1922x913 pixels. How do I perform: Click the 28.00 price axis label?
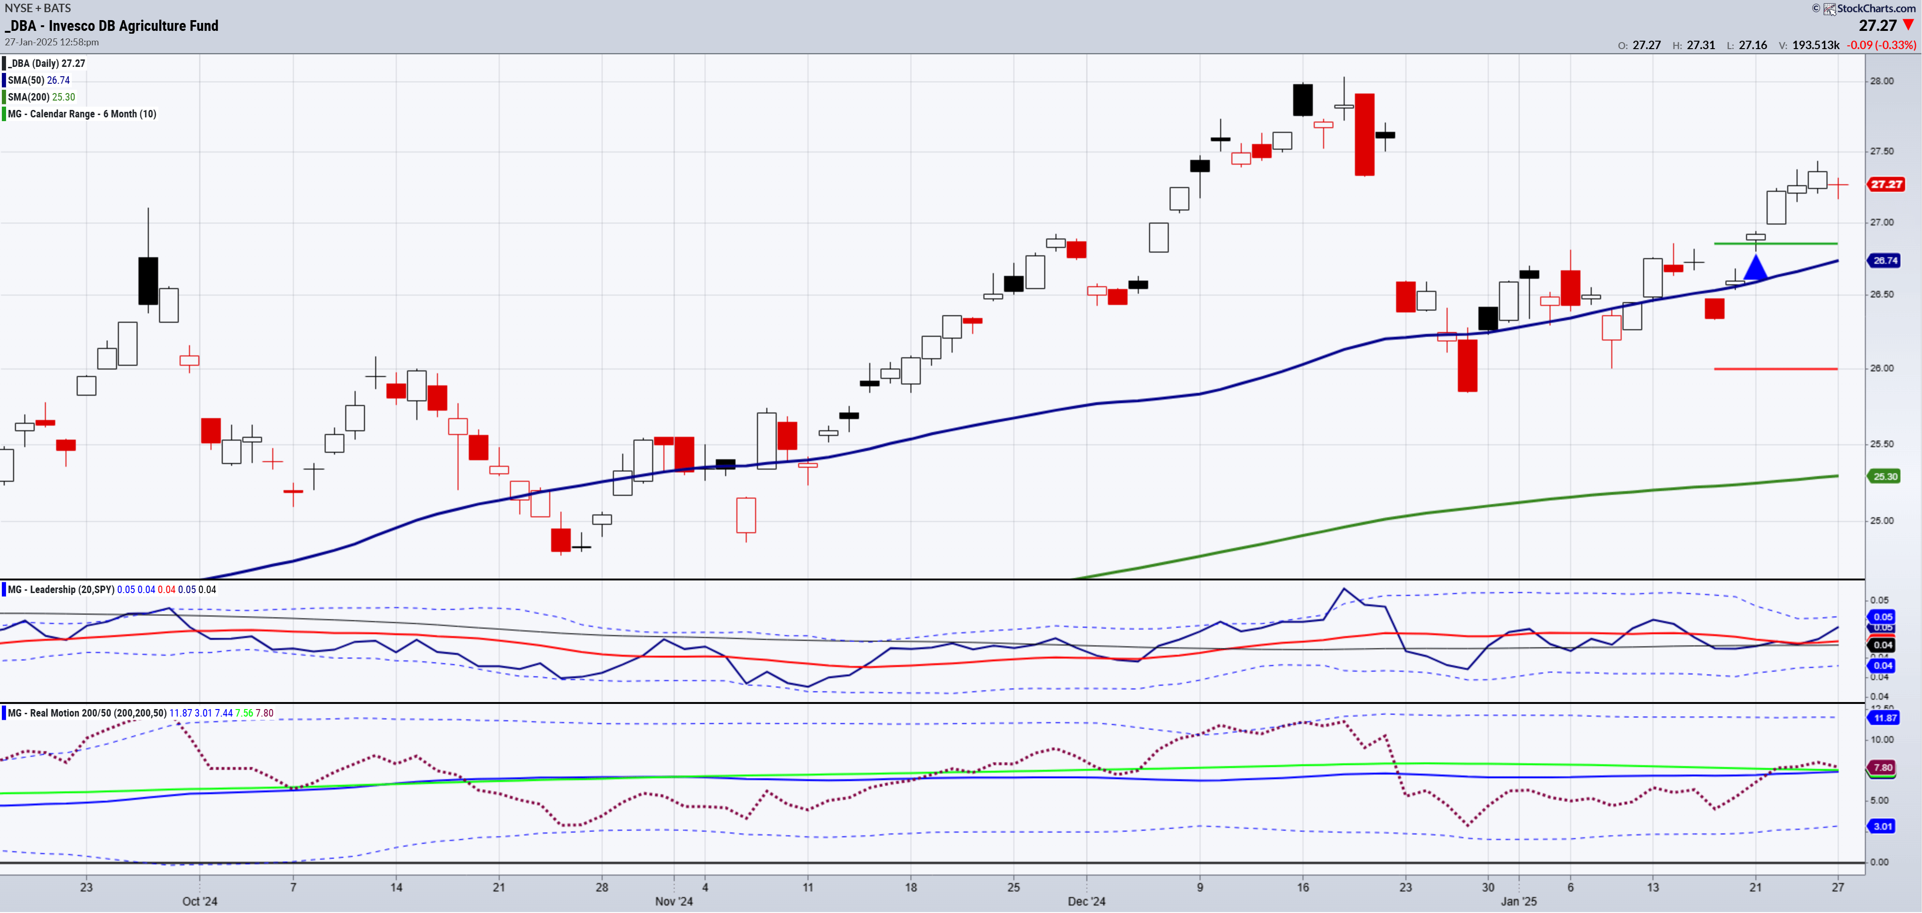click(x=1881, y=80)
